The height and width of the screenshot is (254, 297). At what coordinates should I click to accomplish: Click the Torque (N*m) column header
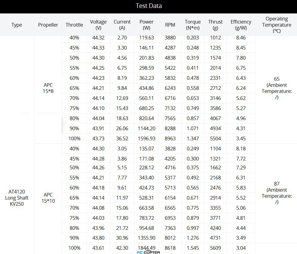pyautogui.click(x=193, y=25)
